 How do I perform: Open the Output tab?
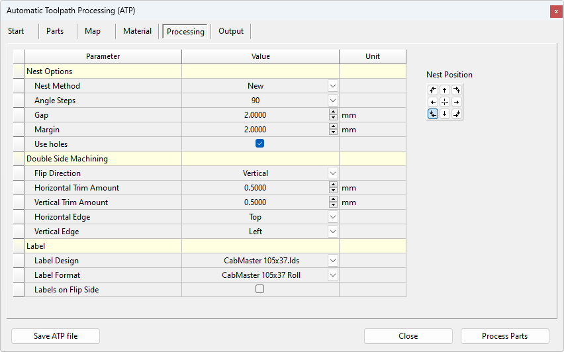231,31
